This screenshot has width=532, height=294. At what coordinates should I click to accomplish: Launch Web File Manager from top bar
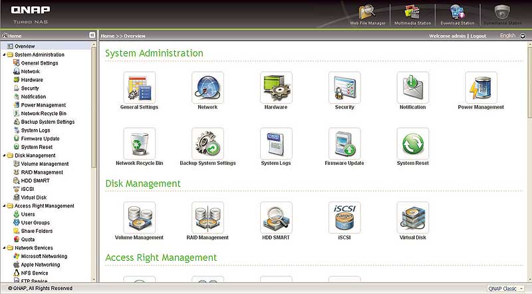[368, 15]
